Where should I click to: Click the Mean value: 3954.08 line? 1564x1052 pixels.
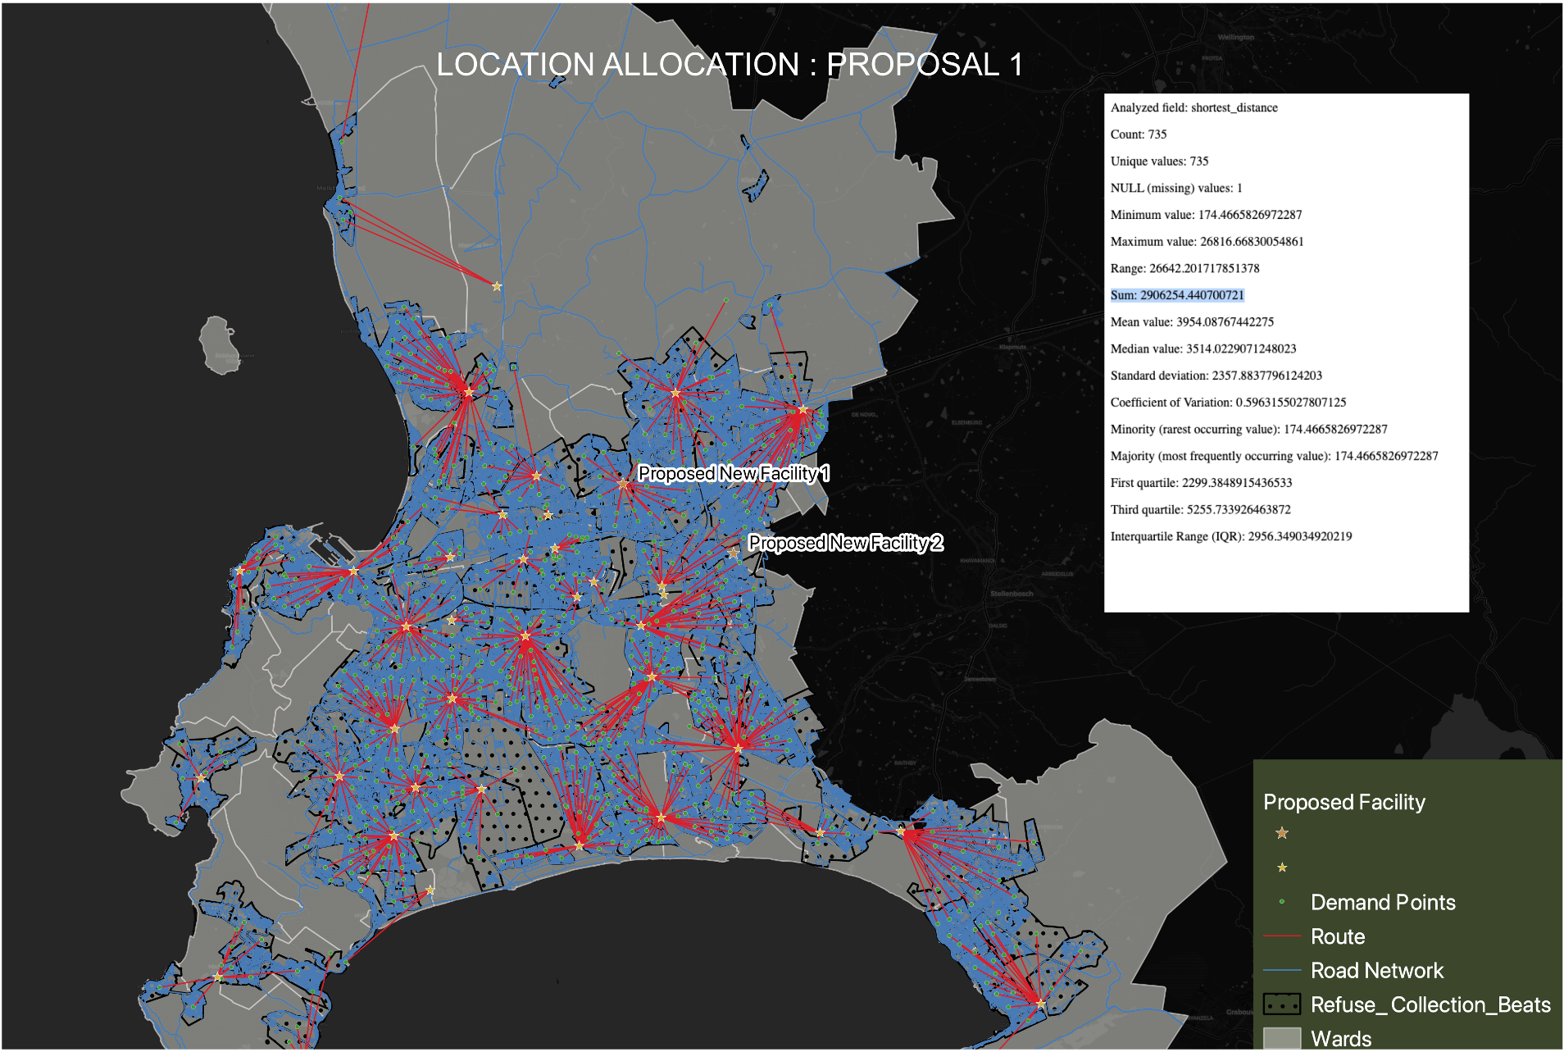[x=1192, y=322]
